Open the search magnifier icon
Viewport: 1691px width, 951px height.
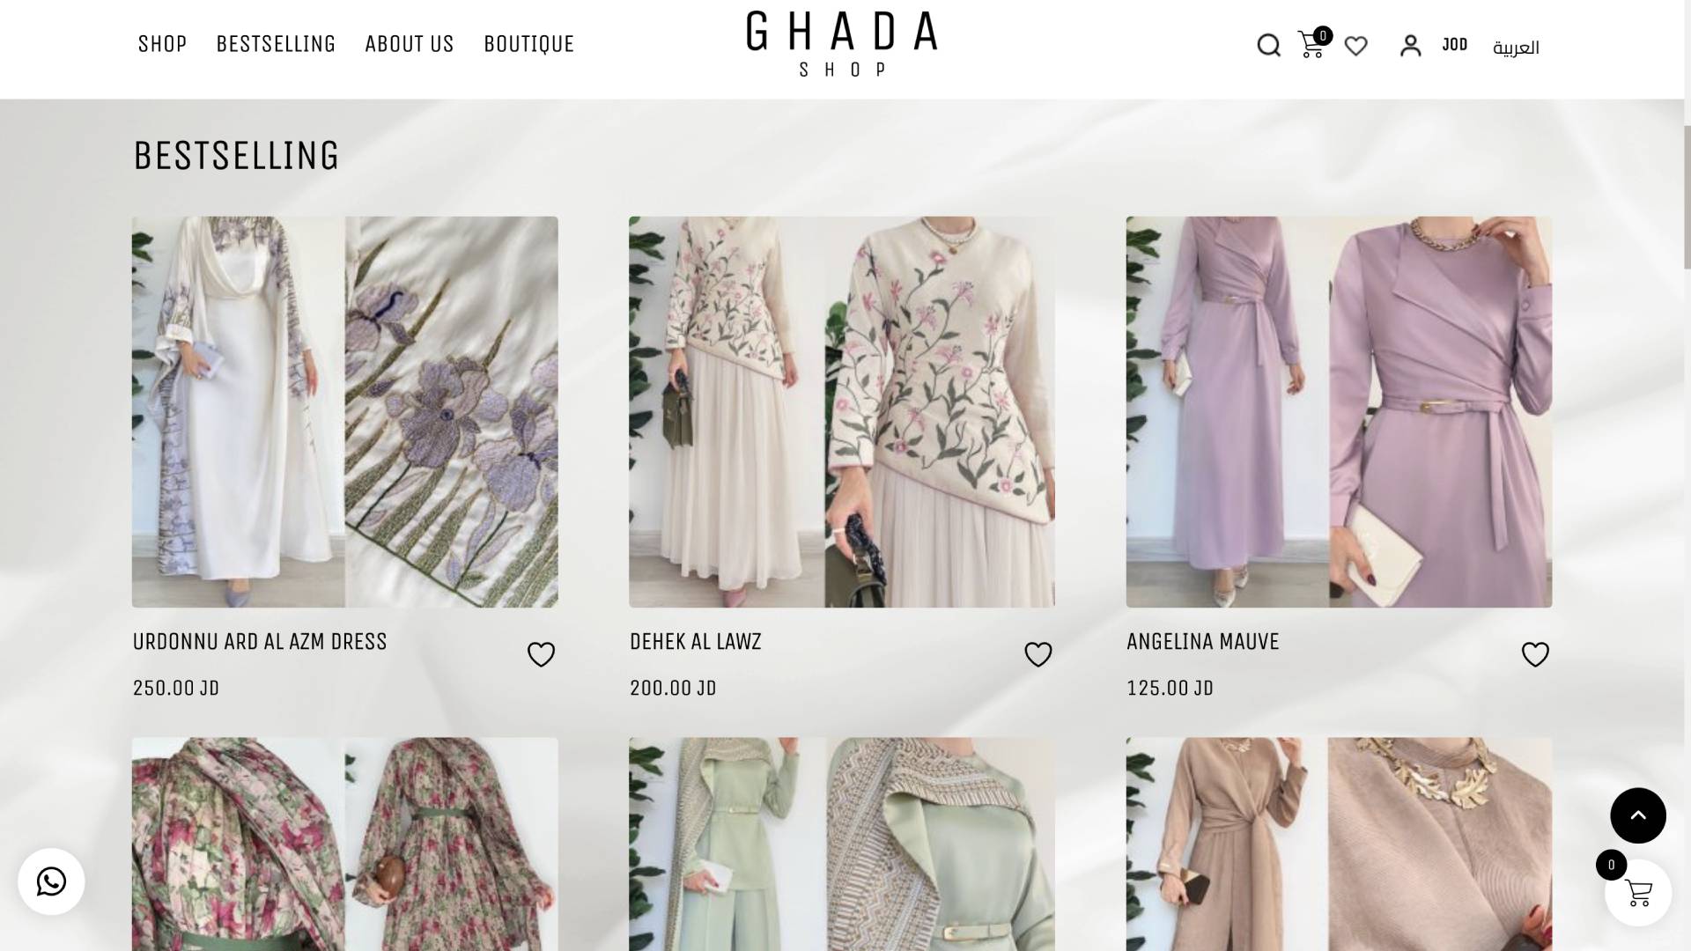pos(1268,45)
